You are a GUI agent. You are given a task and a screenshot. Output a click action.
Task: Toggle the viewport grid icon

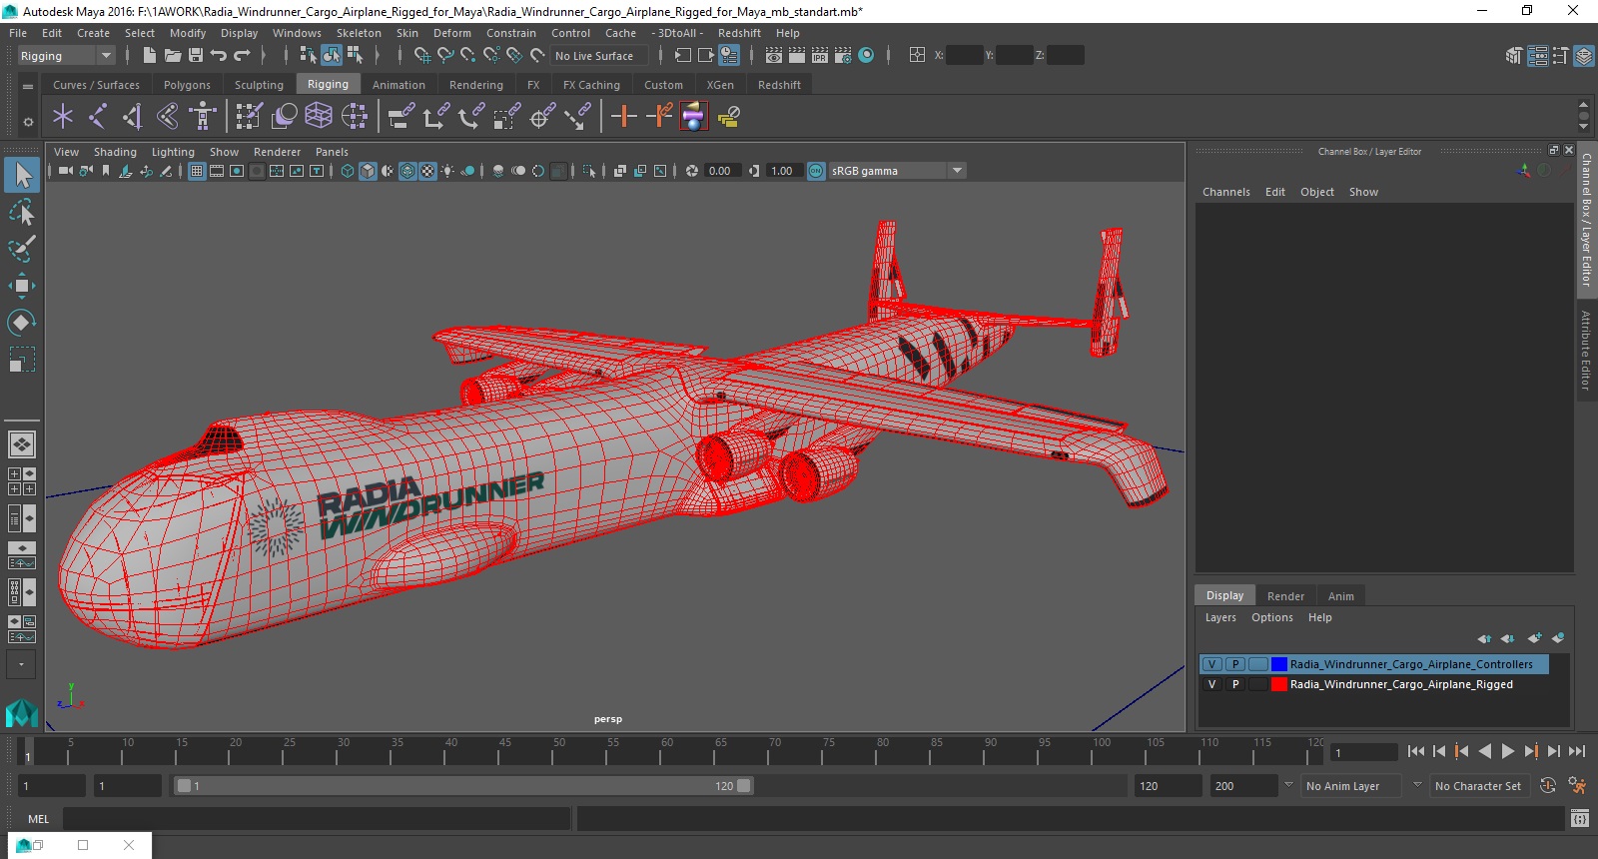(x=197, y=171)
